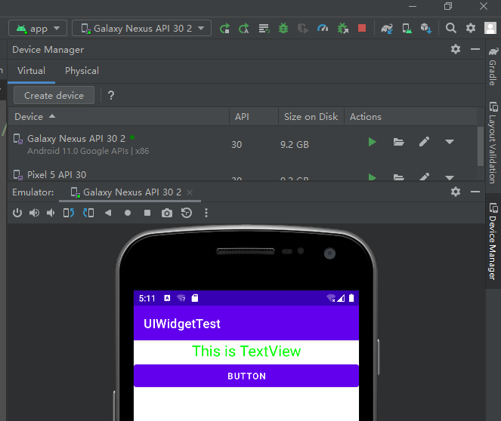Viewport: 501px width, 421px height.
Task: Hide the Device Manager panel
Action: [x=475, y=49]
